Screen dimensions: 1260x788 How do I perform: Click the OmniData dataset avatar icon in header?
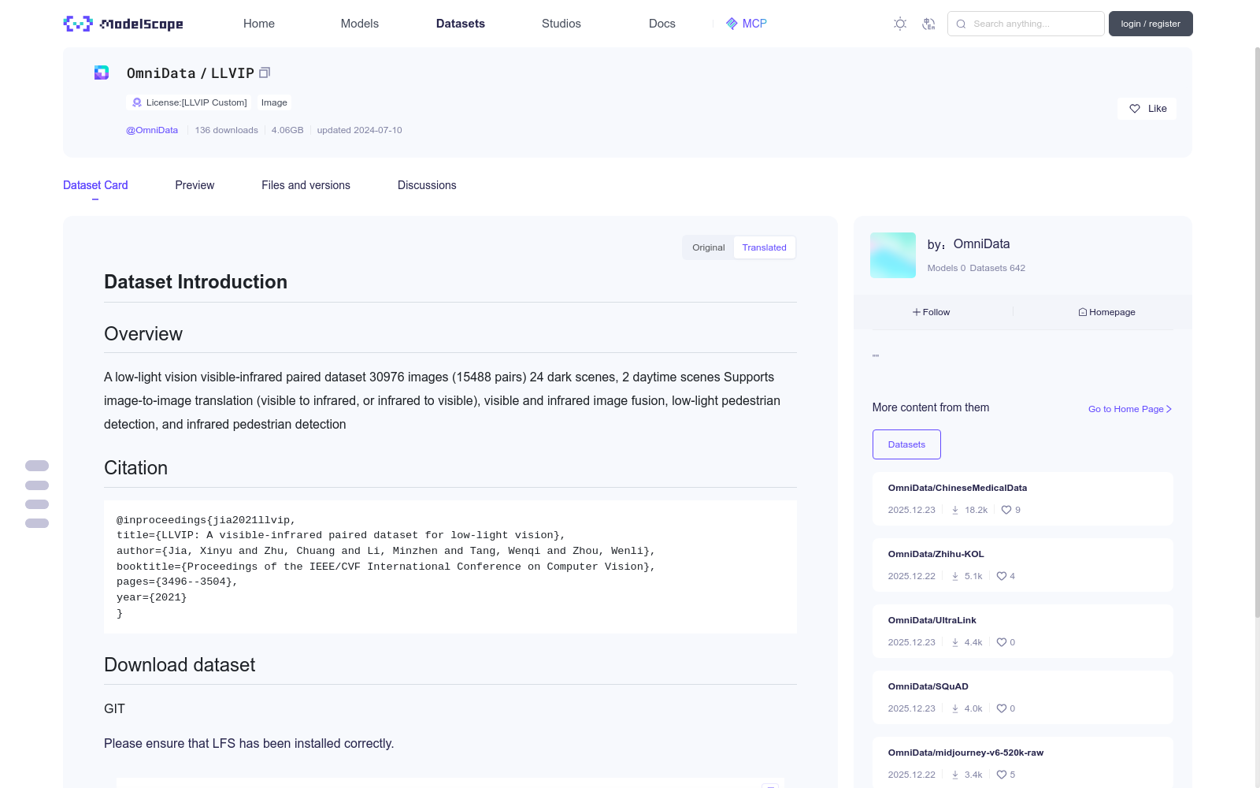(102, 72)
